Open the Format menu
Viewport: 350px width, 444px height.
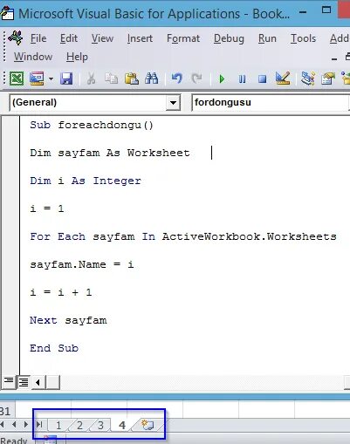coord(183,38)
